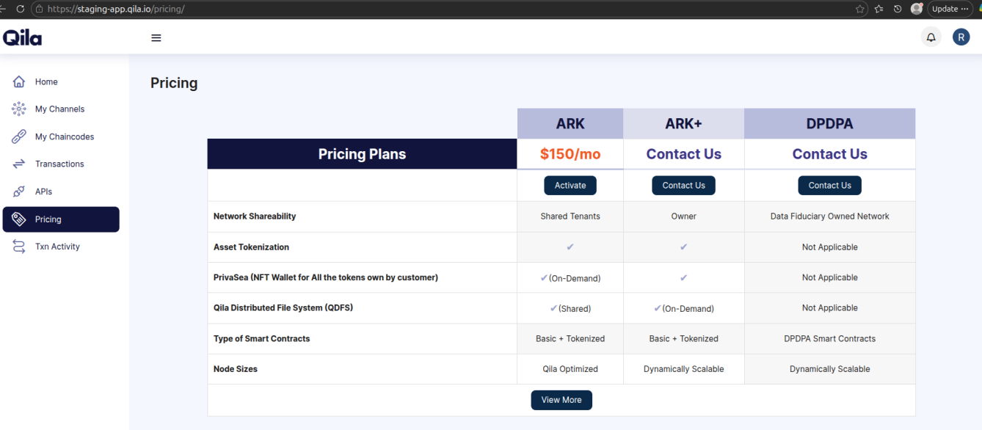Select My Channels in the sidebar
This screenshot has width=982, height=430.
[58, 109]
